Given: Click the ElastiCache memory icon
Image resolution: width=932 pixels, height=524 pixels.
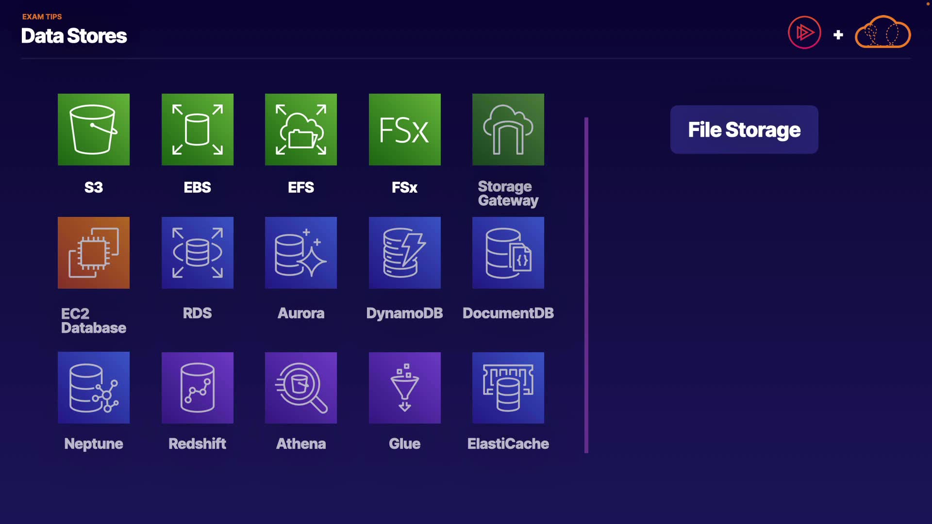Looking at the screenshot, I should tap(508, 388).
